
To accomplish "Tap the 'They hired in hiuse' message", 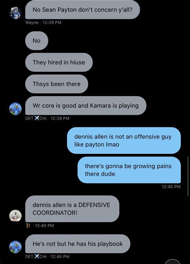I will pos(59,62).
